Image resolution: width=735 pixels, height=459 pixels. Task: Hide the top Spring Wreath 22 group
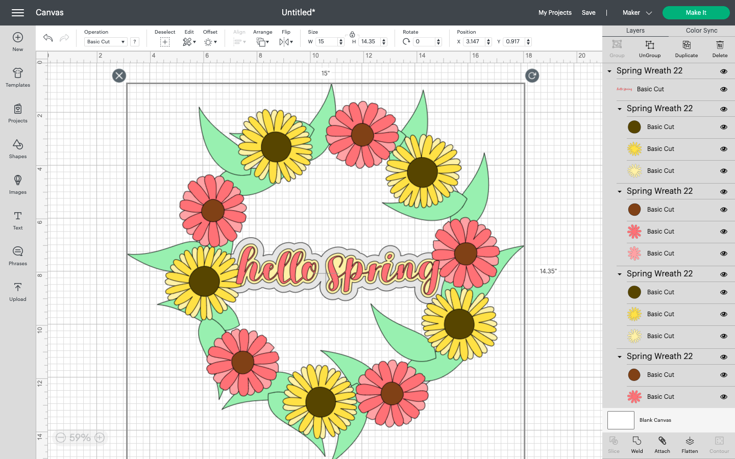(x=724, y=71)
